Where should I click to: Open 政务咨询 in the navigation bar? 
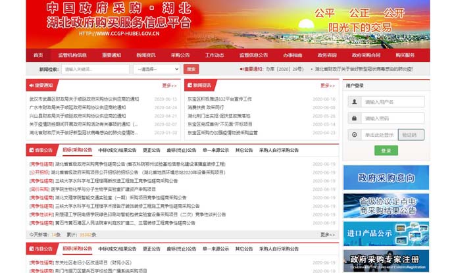[327, 55]
